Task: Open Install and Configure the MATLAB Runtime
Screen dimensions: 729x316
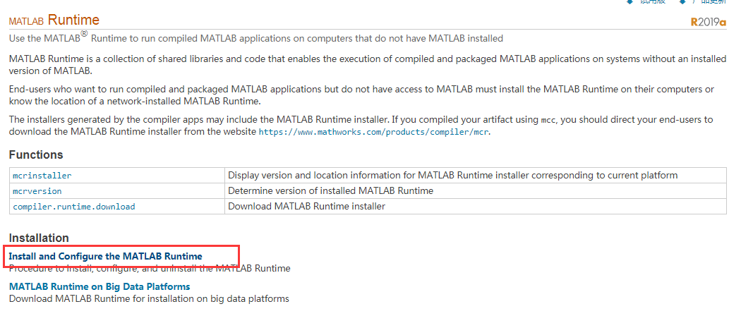Action: [106, 256]
